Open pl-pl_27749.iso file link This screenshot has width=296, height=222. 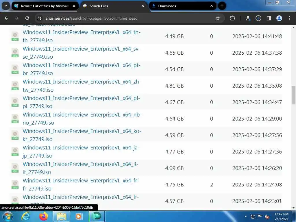pyautogui.click(x=81, y=102)
